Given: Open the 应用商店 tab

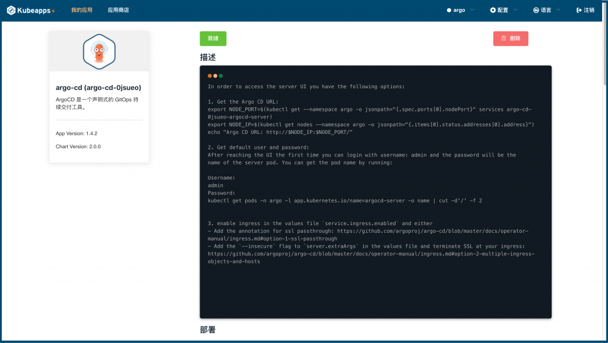Looking at the screenshot, I should (118, 10).
